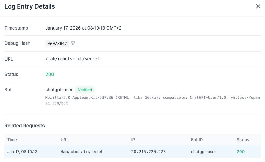Select the timestamp value January 17, 2026
This screenshot has height=162, width=265.
83,28
